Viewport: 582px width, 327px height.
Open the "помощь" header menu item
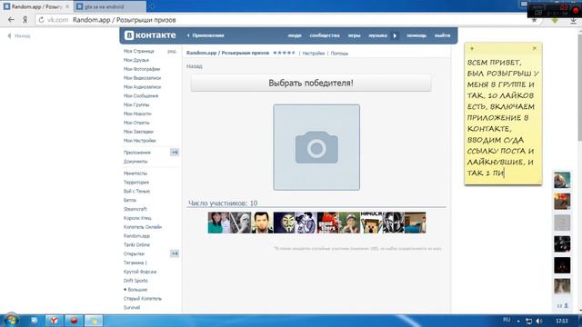click(x=416, y=35)
